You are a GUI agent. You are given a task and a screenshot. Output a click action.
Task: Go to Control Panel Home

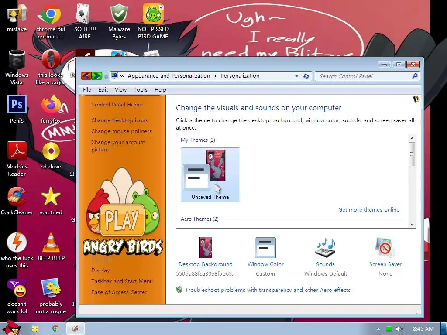tap(117, 105)
